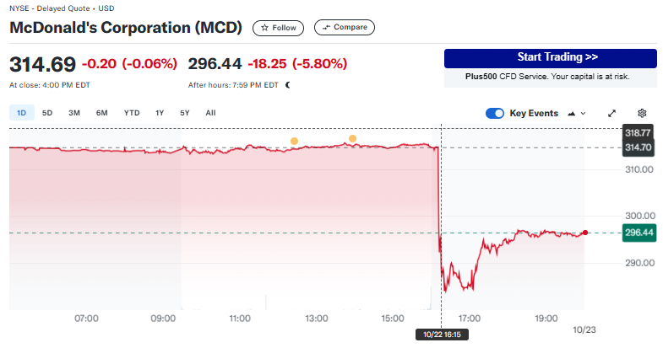
Task: Click red end point of price line
Action: 585,233
